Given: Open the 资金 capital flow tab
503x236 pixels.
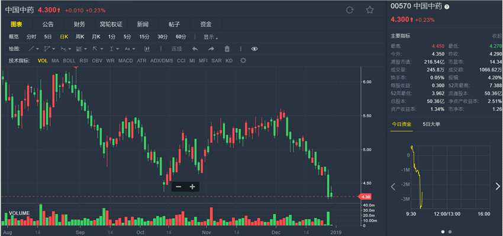Looking at the screenshot, I should (206, 24).
